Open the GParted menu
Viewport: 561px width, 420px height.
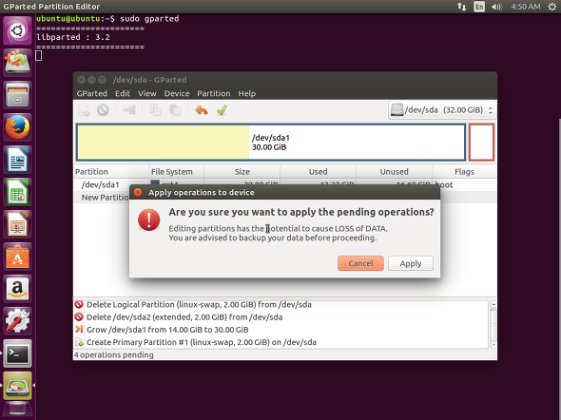[x=91, y=94]
